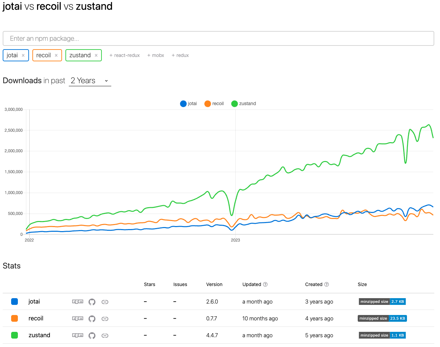The height and width of the screenshot is (347, 440).
Task: Focus the npm package search field
Action: coord(218,38)
